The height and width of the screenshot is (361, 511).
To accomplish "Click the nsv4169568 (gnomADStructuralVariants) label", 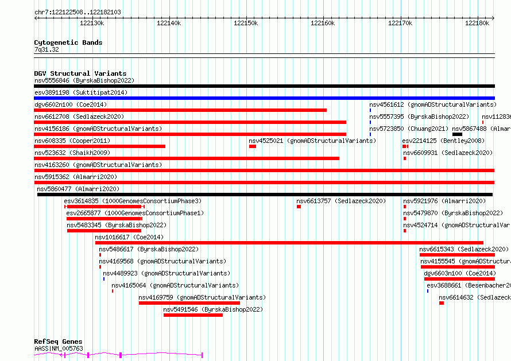I will pos(162,261).
